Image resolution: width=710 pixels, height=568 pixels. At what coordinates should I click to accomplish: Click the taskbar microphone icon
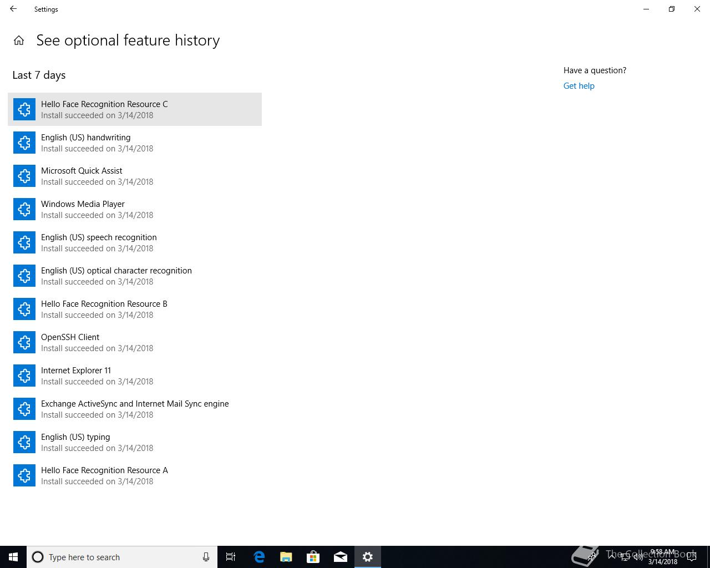coord(206,557)
